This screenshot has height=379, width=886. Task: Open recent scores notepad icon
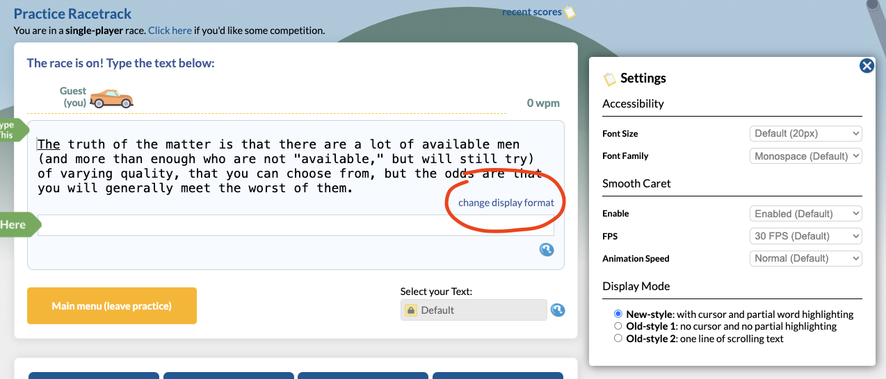tap(570, 12)
